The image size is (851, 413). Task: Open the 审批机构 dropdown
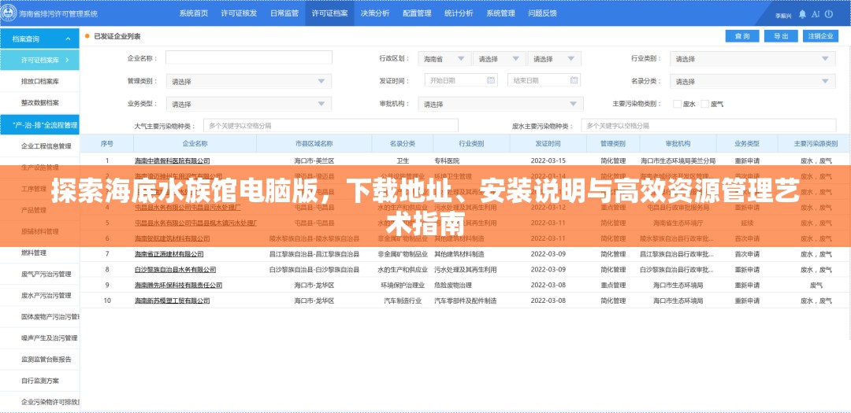pyautogui.click(x=500, y=104)
